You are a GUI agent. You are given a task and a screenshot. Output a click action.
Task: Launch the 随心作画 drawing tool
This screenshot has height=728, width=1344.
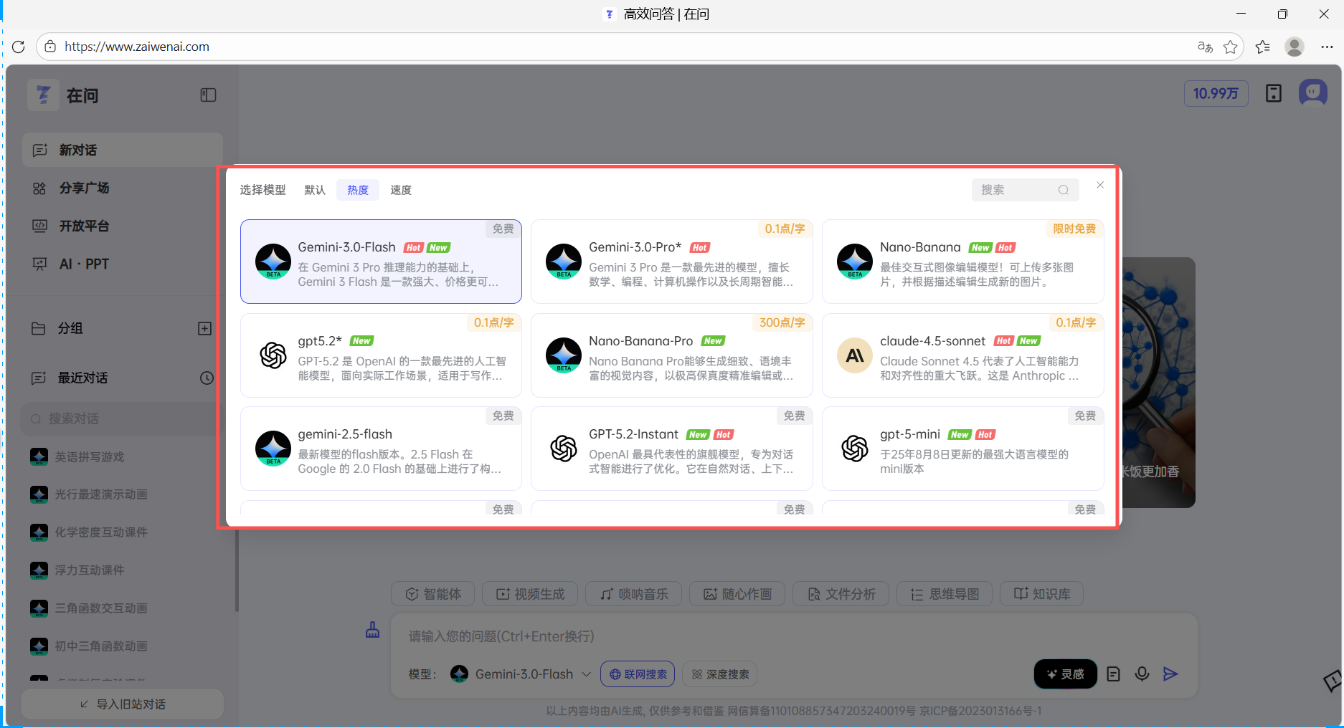tap(737, 593)
